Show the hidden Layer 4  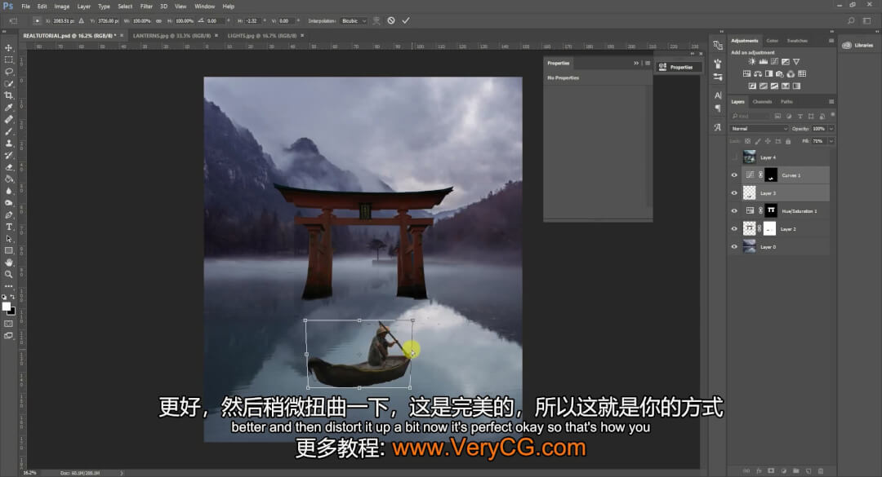click(734, 157)
